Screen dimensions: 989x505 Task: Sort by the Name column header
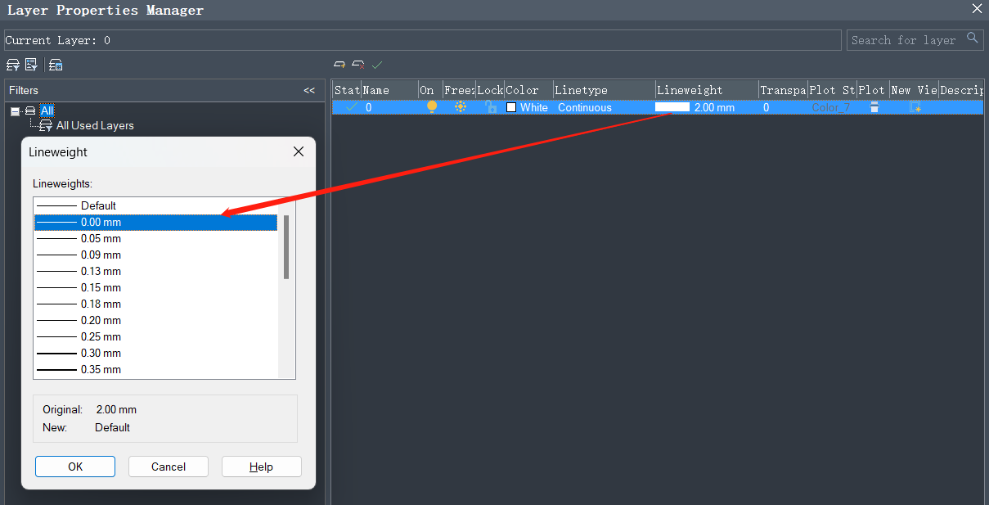click(x=389, y=90)
